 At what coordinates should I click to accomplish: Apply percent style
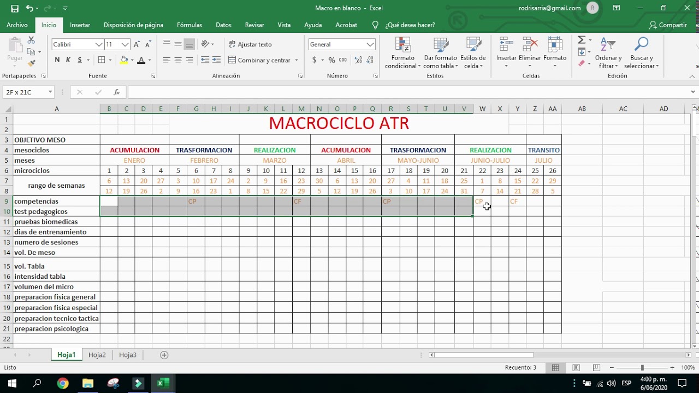[x=331, y=60]
